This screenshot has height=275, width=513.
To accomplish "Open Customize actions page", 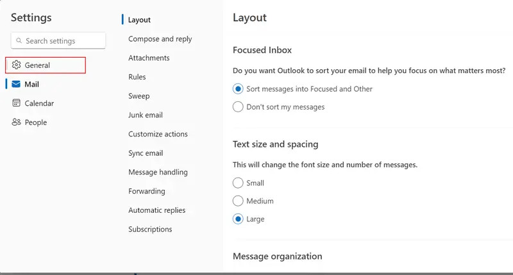I will [x=158, y=134].
